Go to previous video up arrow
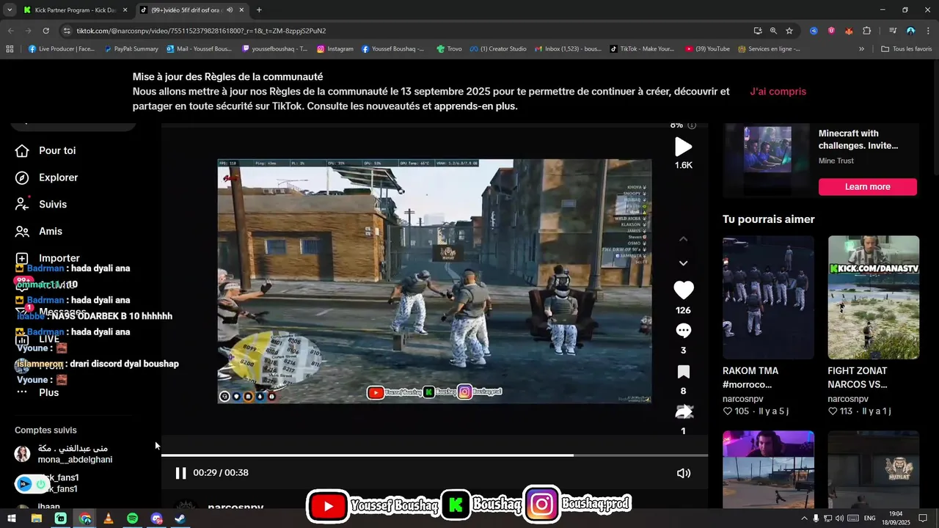 683,239
